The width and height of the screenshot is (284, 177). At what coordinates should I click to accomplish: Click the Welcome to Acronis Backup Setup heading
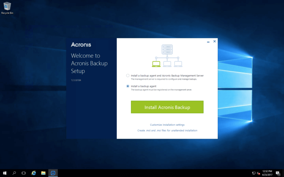89,63
